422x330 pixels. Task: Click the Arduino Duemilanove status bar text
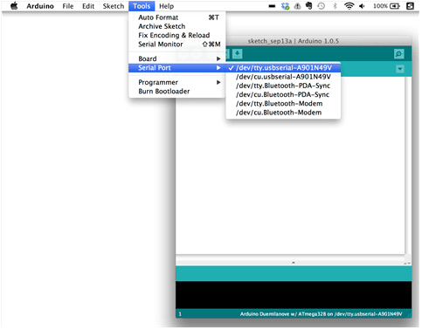coord(321,314)
